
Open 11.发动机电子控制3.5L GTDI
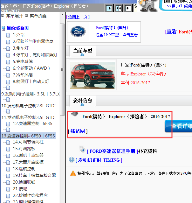[29, 117]
